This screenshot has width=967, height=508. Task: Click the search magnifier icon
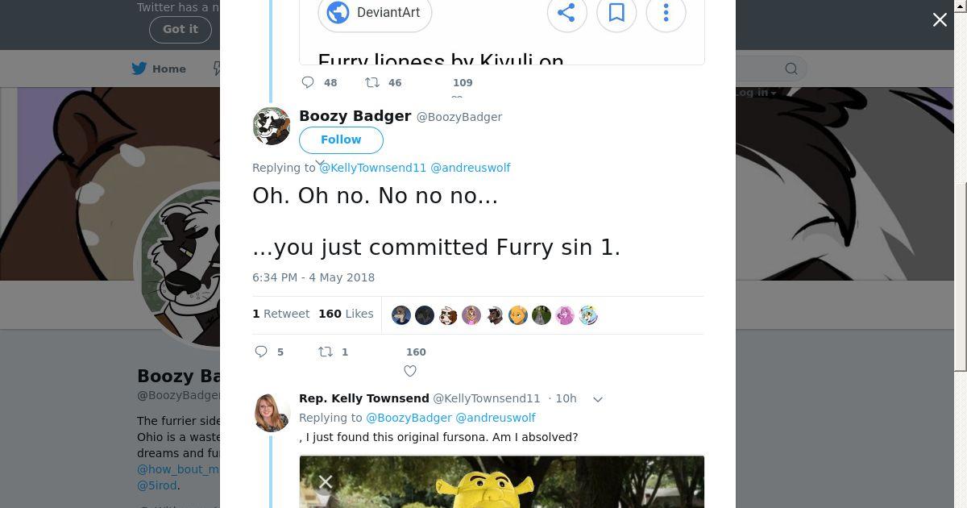click(x=791, y=69)
